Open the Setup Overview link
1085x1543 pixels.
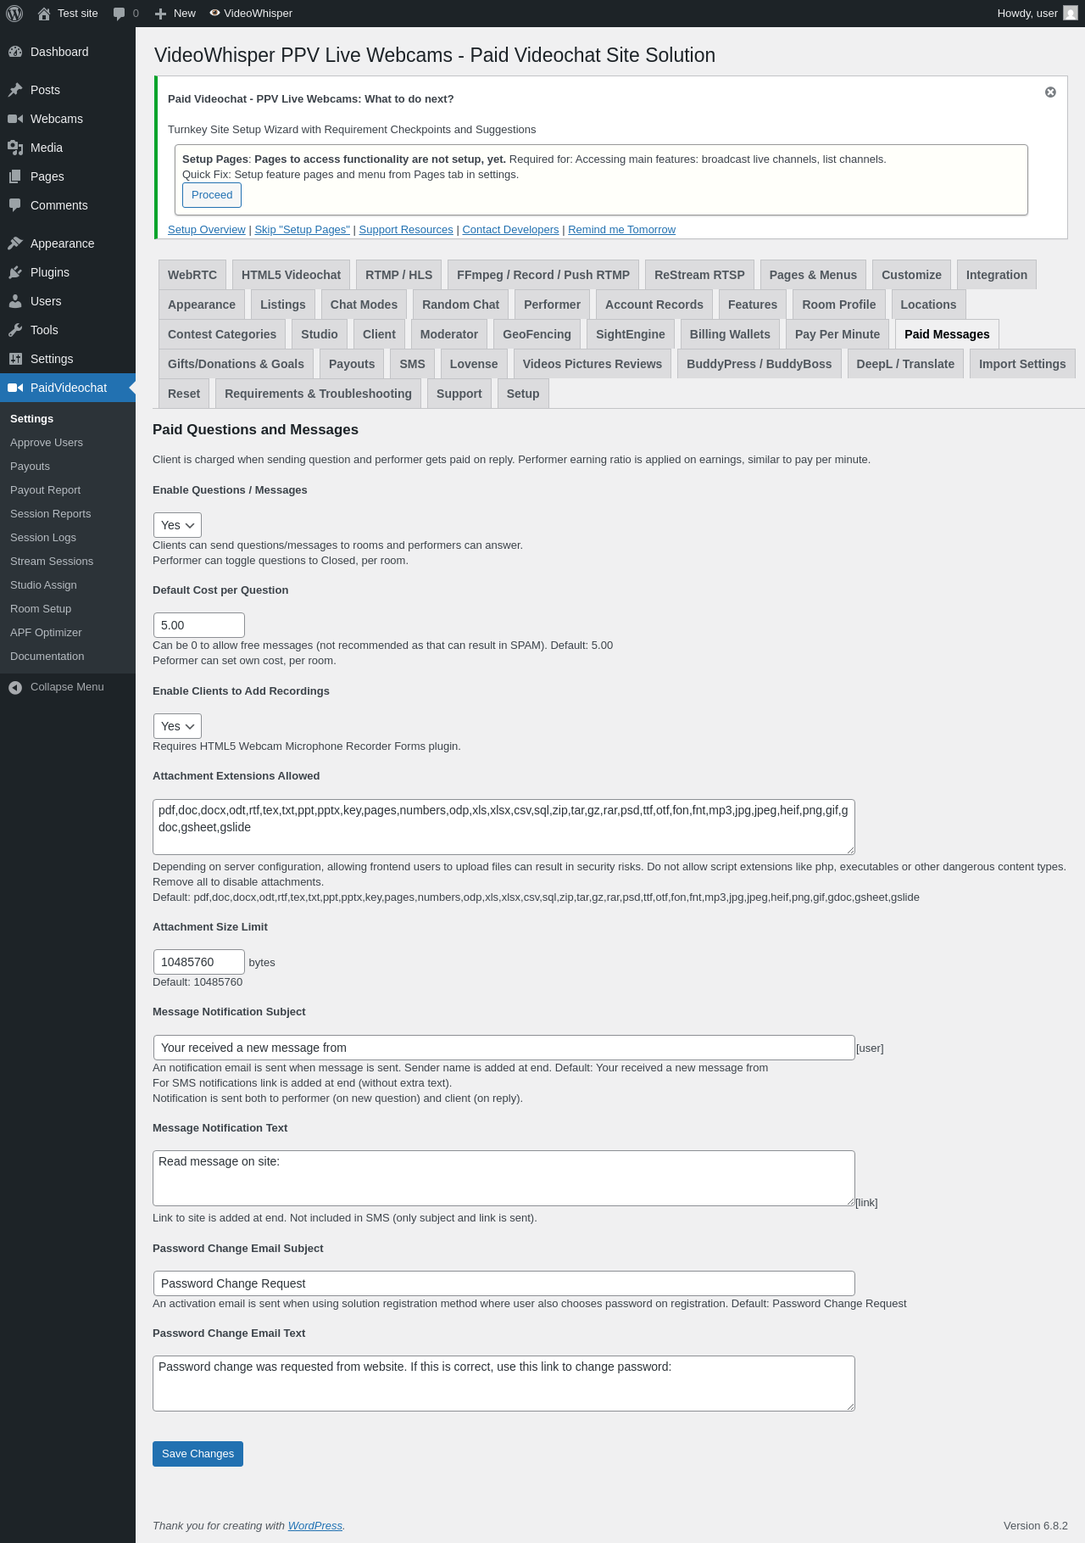(x=207, y=230)
